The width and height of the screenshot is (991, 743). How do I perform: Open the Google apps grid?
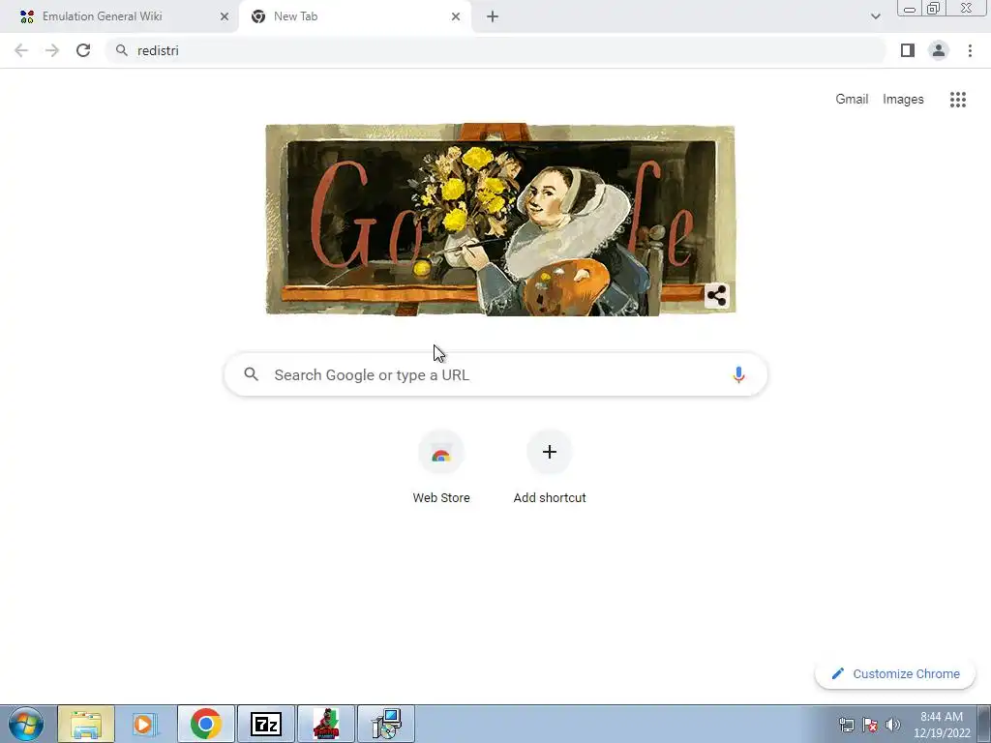tap(957, 100)
